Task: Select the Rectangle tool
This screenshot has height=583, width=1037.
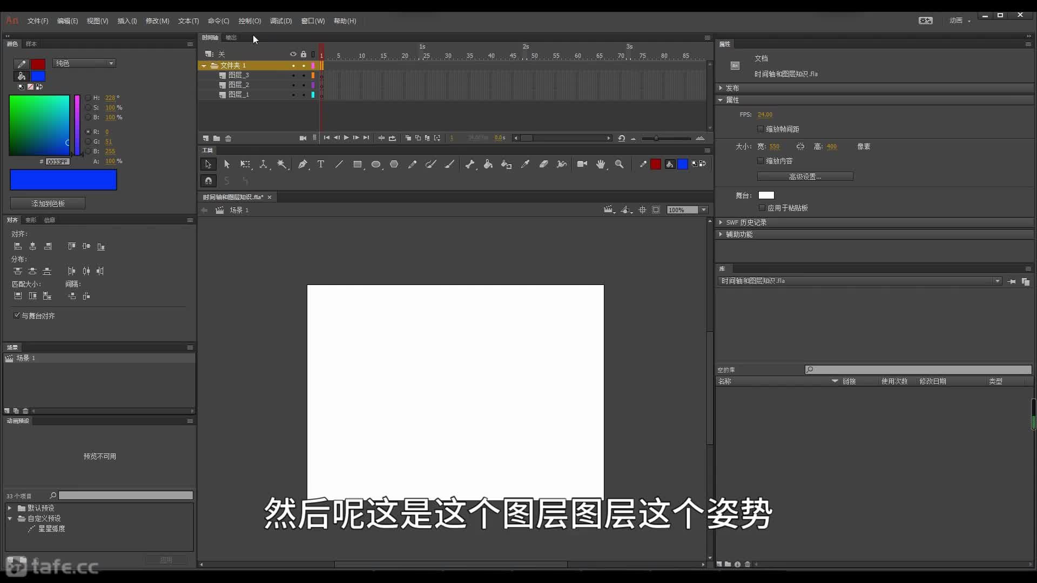Action: click(x=358, y=164)
